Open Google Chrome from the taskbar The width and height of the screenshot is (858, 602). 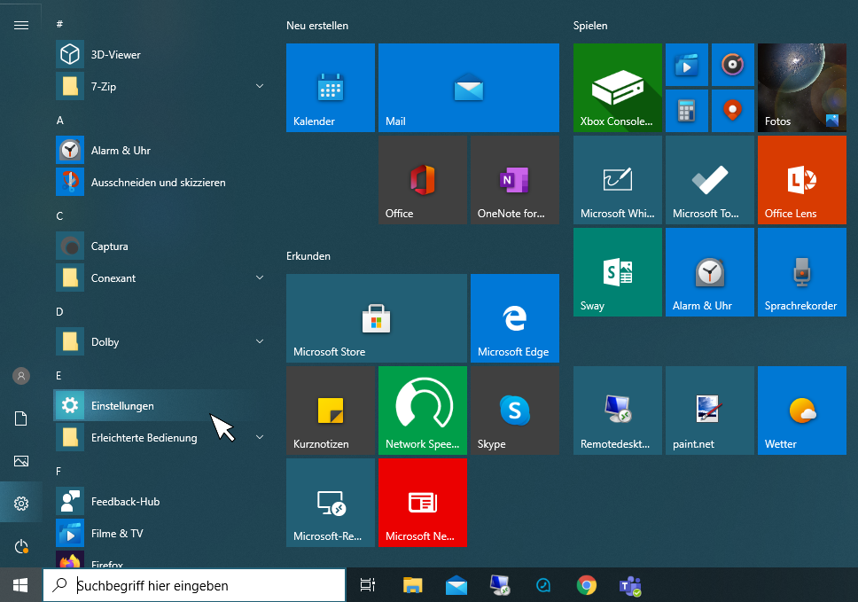coord(586,585)
